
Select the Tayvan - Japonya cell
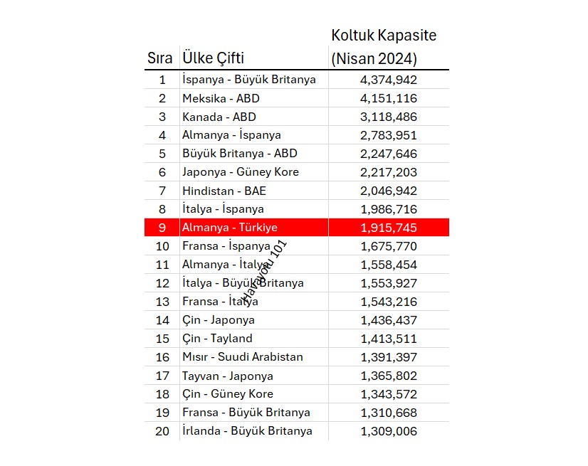(x=254, y=376)
